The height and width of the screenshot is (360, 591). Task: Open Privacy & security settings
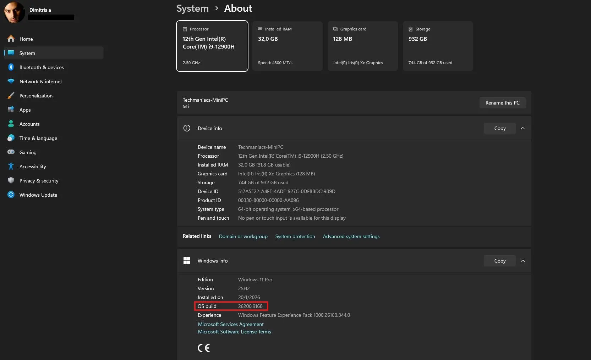tap(54, 181)
